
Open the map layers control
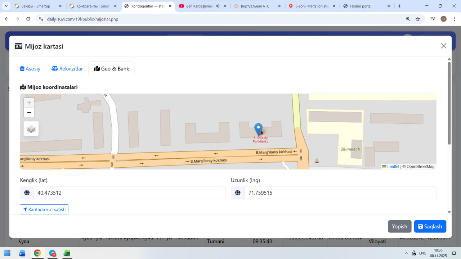pyautogui.click(x=31, y=129)
